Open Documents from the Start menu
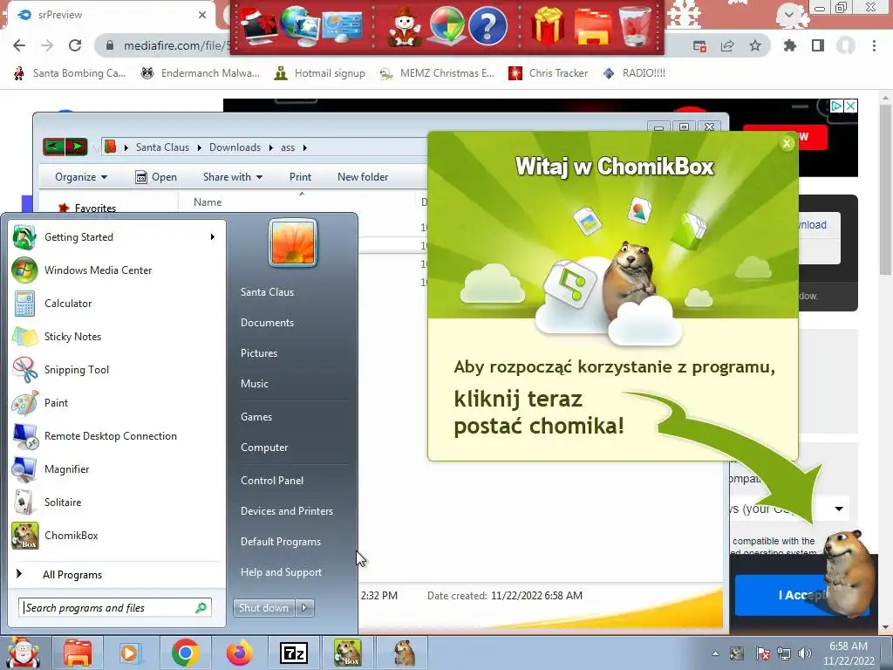Screen dimensions: 893x670 click(267, 323)
